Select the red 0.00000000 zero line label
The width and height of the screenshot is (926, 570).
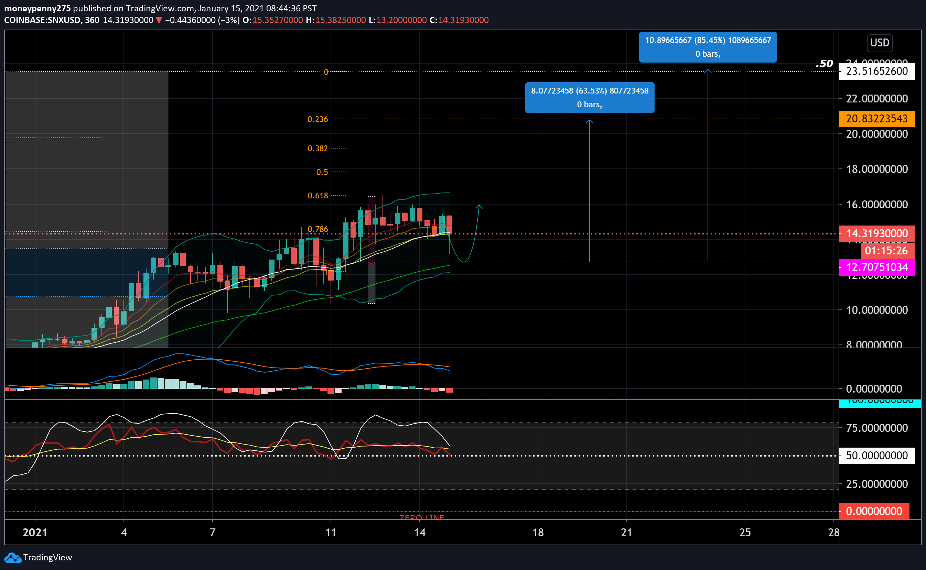[x=874, y=512]
